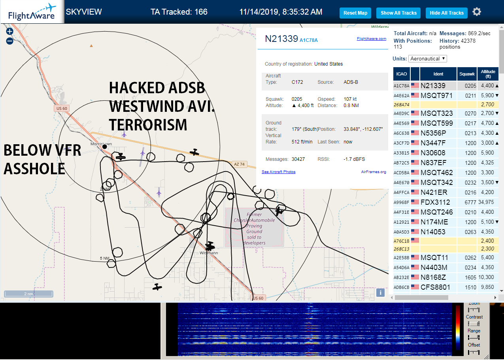Viewport: 504px width, 360px height.
Task: Select the N174ME table row
Action: pyautogui.click(x=446, y=222)
